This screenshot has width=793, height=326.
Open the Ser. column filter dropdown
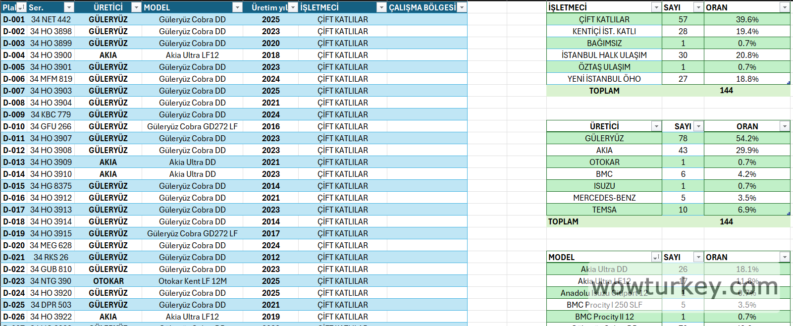click(69, 7)
